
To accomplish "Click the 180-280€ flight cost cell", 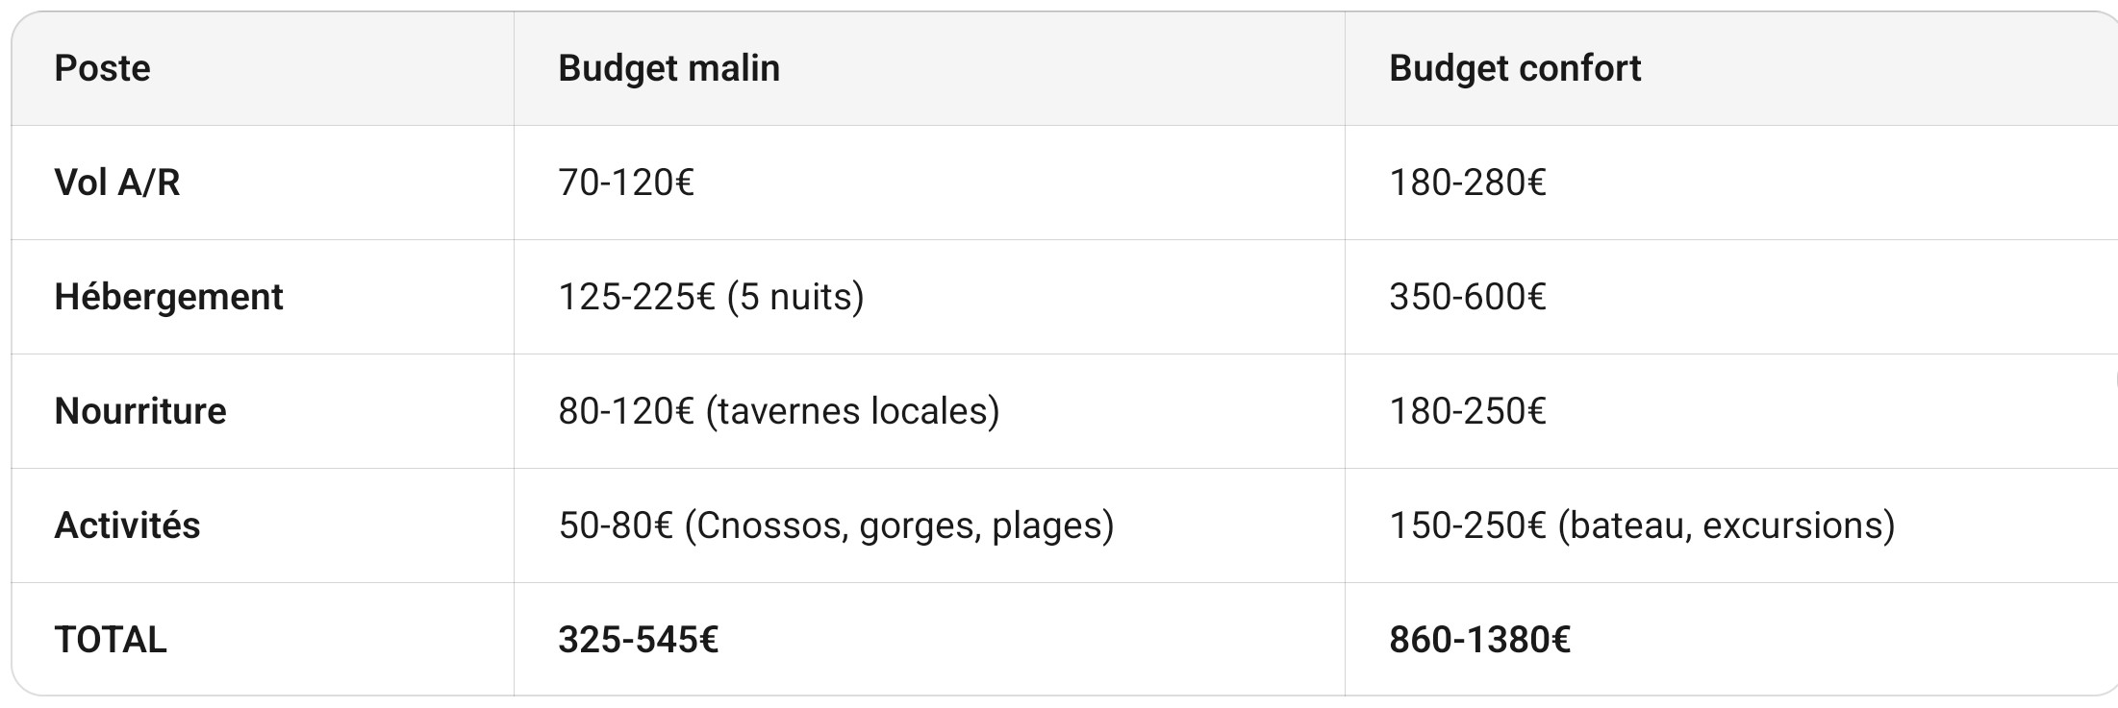I will coord(1467,183).
